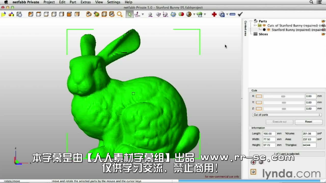Click the Y cut position slider

coord(284,102)
